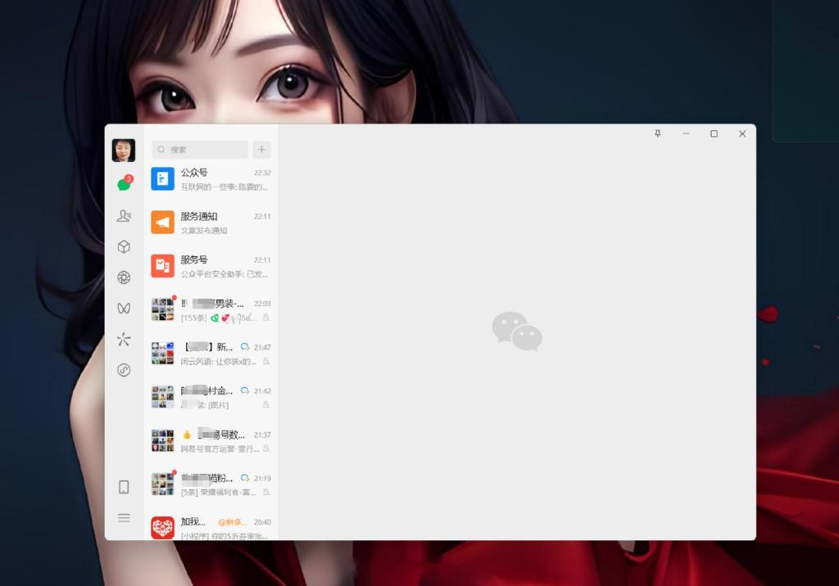The width and height of the screenshot is (839, 586).
Task: Open the [小程序] message preview
Action: (x=224, y=536)
